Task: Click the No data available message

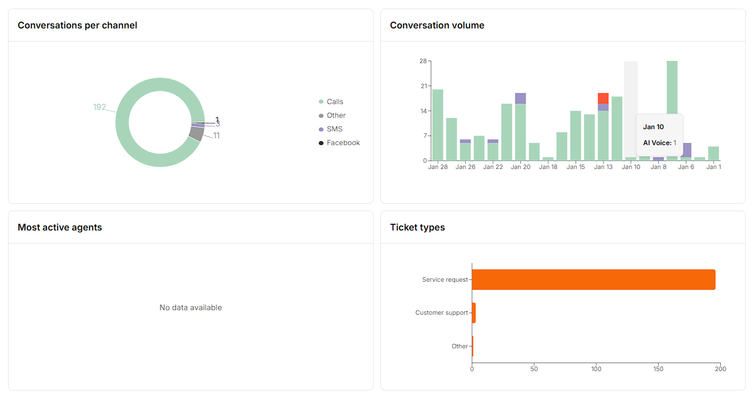Action: (191, 307)
